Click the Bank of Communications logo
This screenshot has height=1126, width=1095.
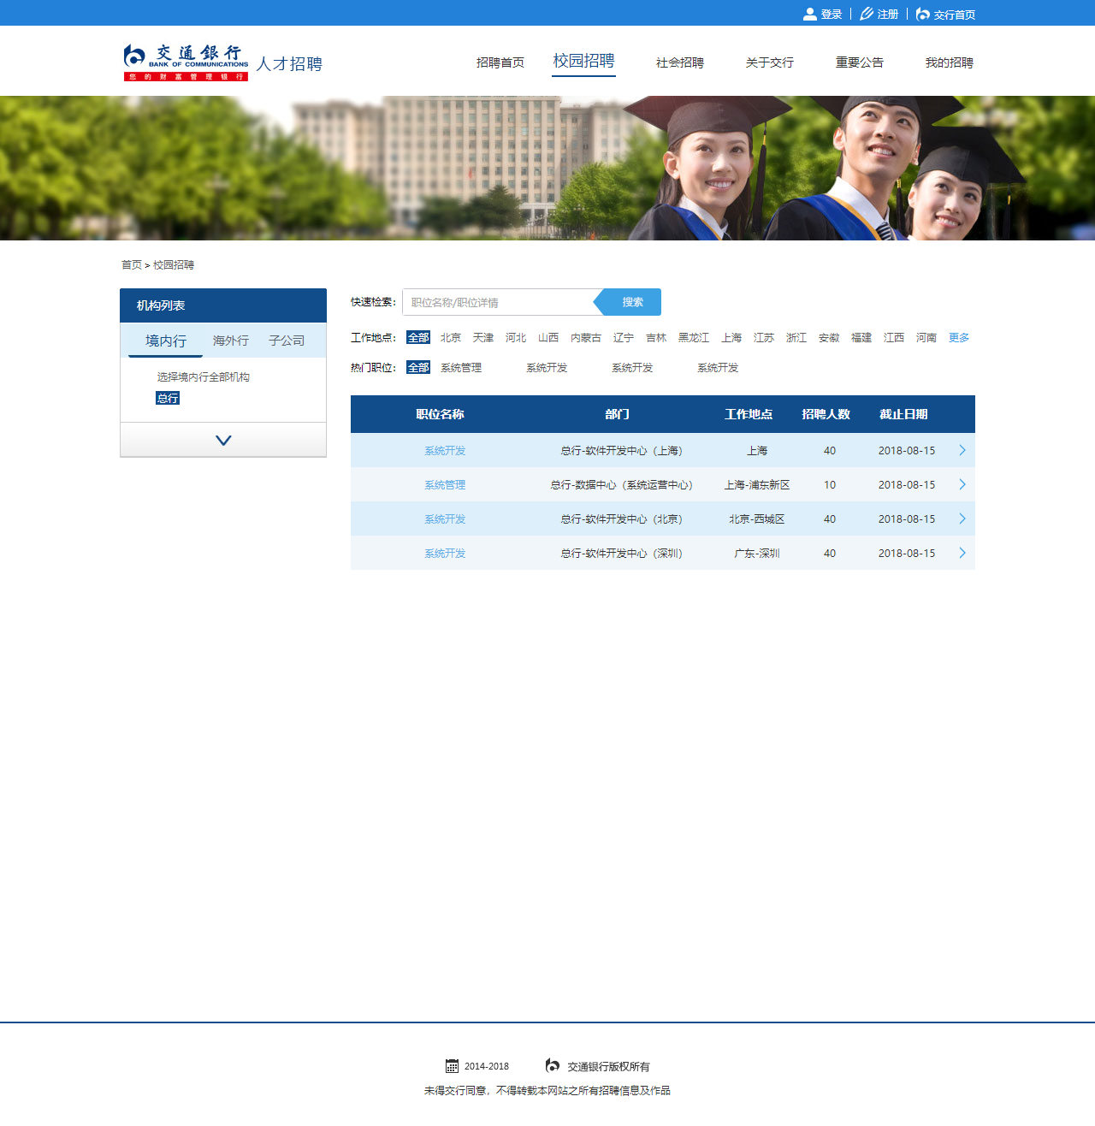[x=186, y=62]
